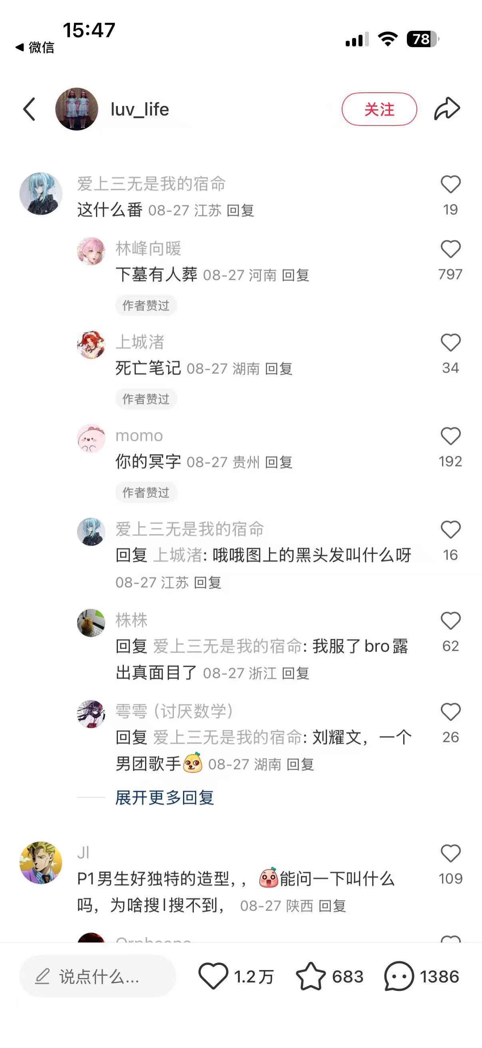The height and width of the screenshot is (1048, 482).
Task: Open 爱上三无是我的宿命 top comment avatar
Action: [41, 193]
